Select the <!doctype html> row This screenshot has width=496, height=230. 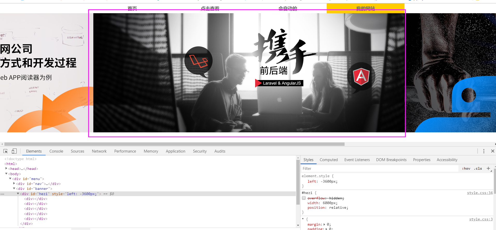tap(20, 159)
